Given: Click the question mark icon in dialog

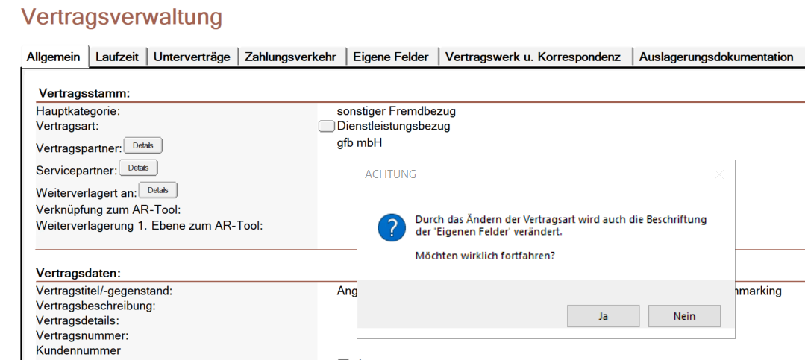Looking at the screenshot, I should pyautogui.click(x=392, y=228).
